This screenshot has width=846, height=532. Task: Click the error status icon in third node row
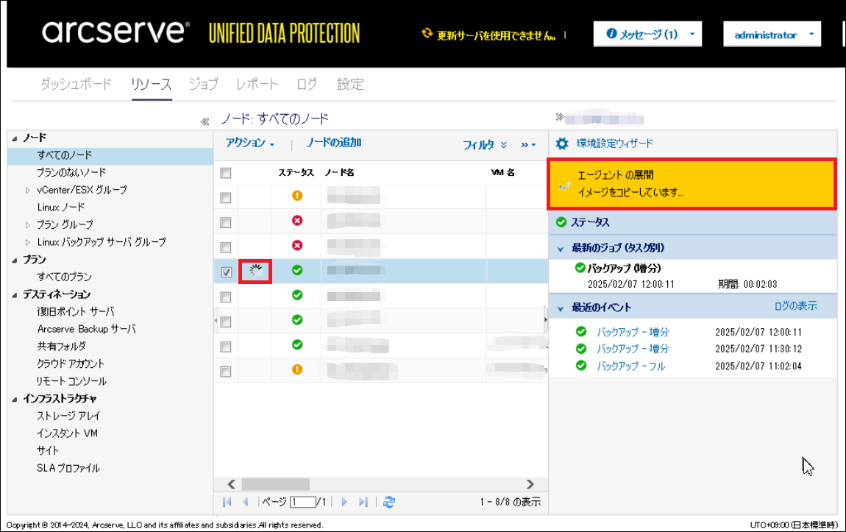tap(297, 246)
